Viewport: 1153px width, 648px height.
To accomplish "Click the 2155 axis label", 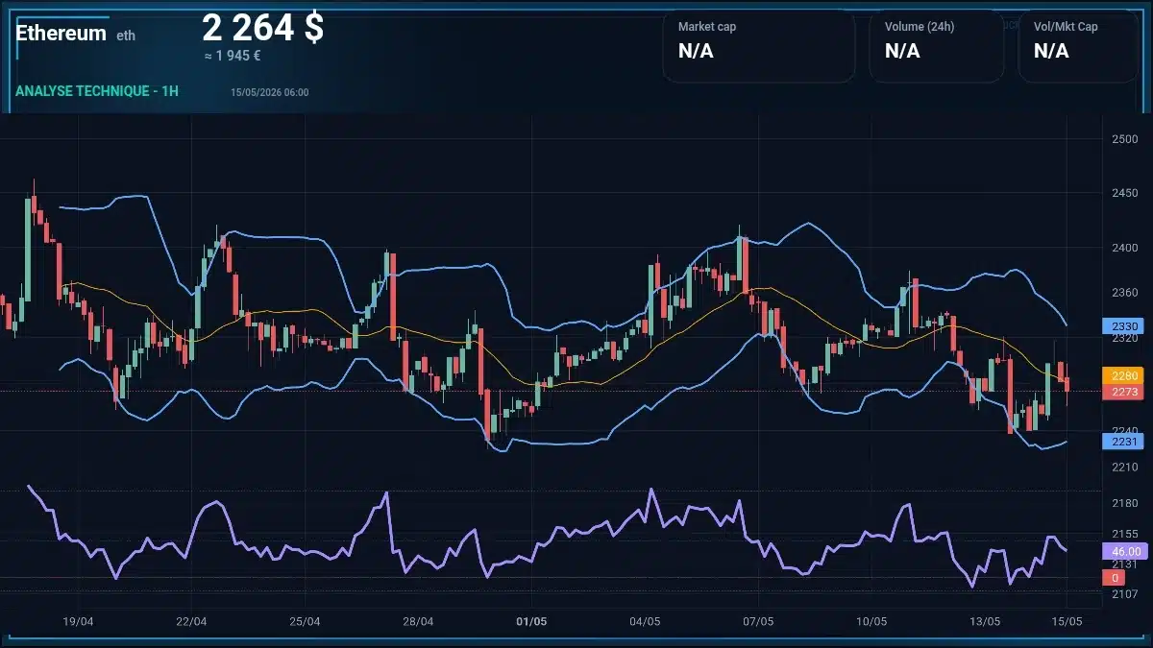I will pos(1124,534).
